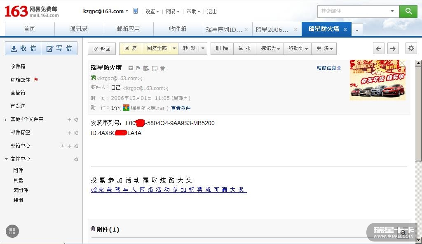Image resolution: width=422 pixels, height=244 pixels.
Task: Go to next email with right arrow
Action: click(x=393, y=49)
